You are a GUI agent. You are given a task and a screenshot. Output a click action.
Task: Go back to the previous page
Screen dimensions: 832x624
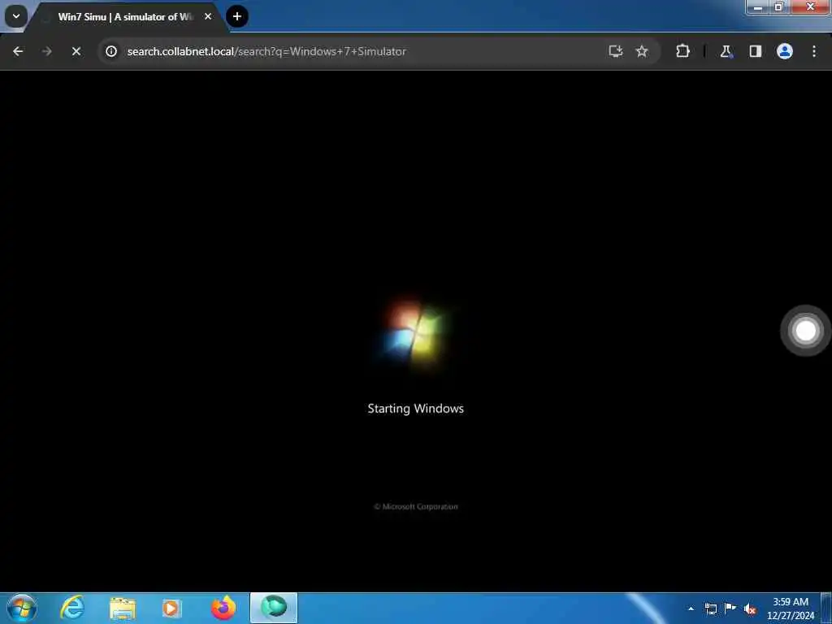[18, 51]
